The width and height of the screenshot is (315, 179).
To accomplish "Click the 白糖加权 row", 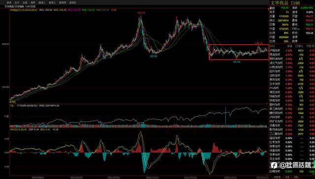I will 292,172.
